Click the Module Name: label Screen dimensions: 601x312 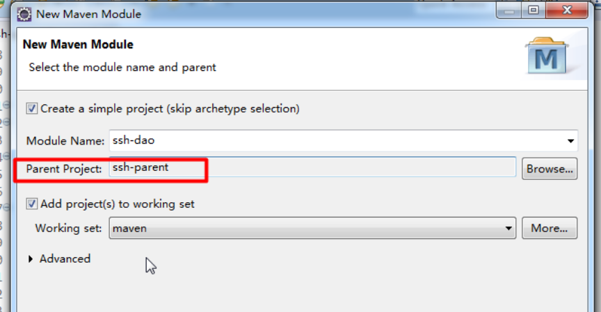click(x=65, y=141)
